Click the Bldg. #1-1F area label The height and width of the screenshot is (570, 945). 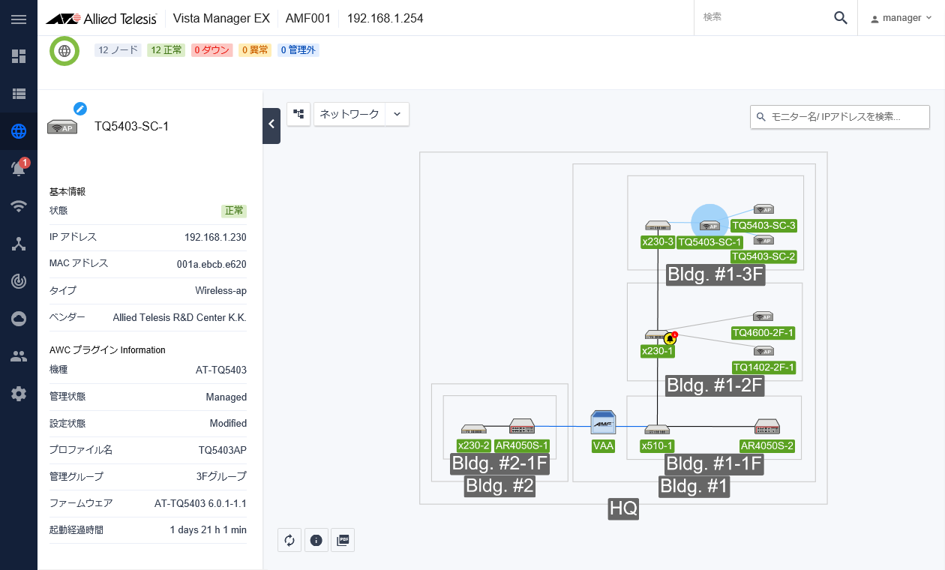715,463
